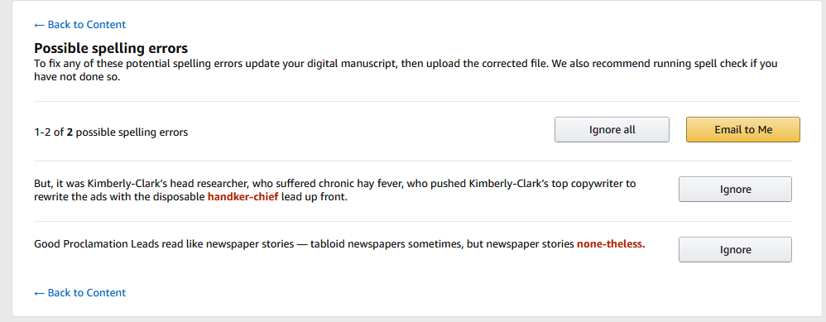
Task: Click the Good Proclamation Leads sentence
Action: [x=339, y=244]
